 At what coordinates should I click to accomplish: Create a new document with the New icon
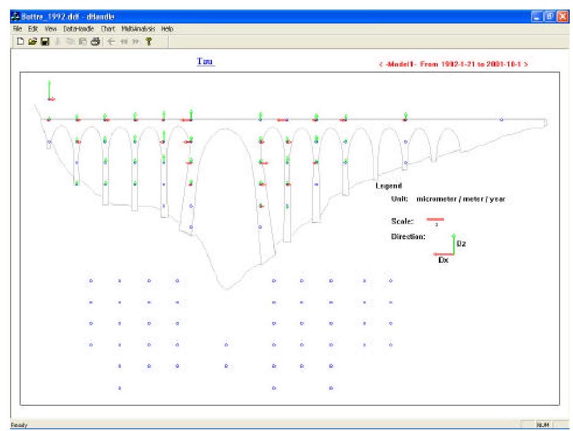tap(21, 41)
